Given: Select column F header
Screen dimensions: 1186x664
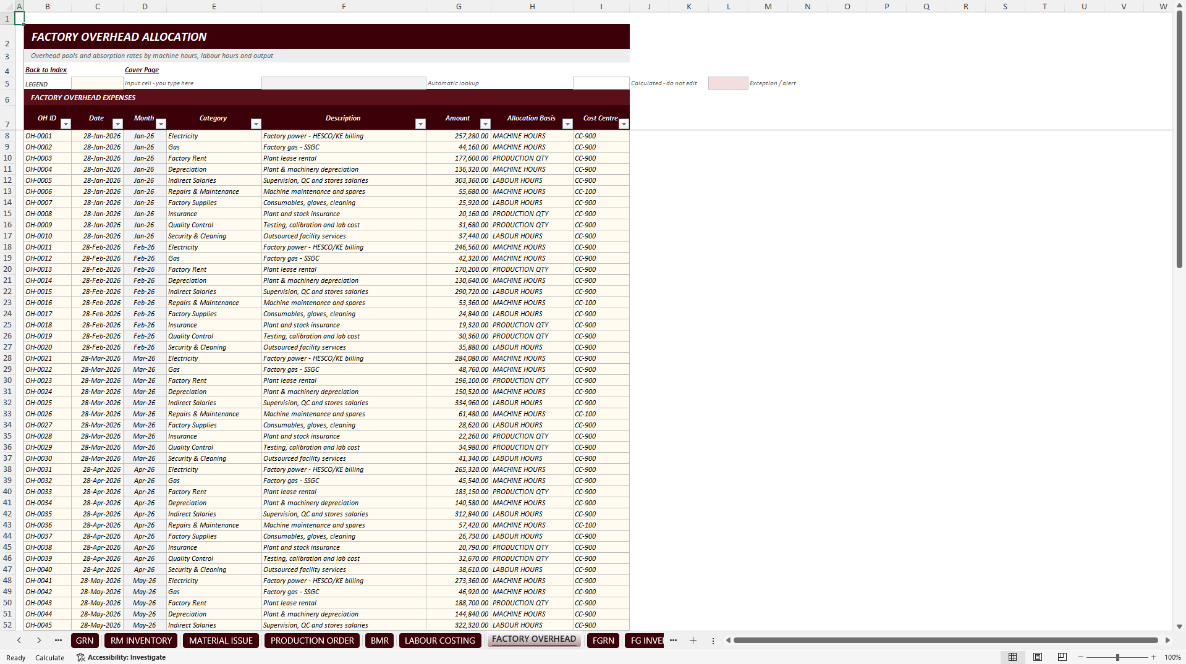Looking at the screenshot, I should (344, 6).
